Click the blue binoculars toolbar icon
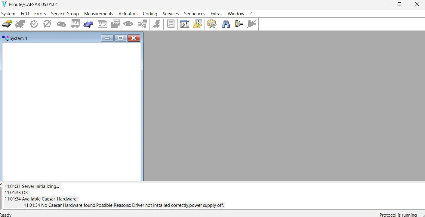The height and width of the screenshot is (217, 425). (226, 24)
